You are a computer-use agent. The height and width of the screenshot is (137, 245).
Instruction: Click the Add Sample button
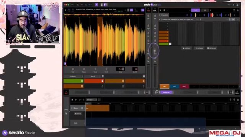tap(199, 48)
